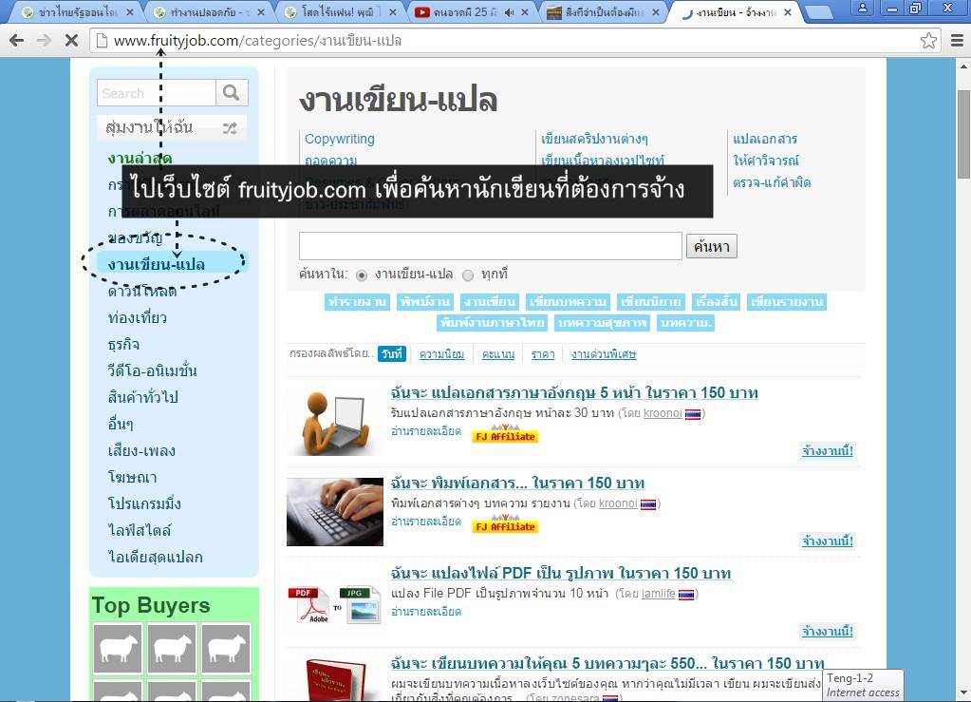This screenshot has height=702, width=971.
Task: Click the เขียนนิยาย tag
Action: click(651, 302)
